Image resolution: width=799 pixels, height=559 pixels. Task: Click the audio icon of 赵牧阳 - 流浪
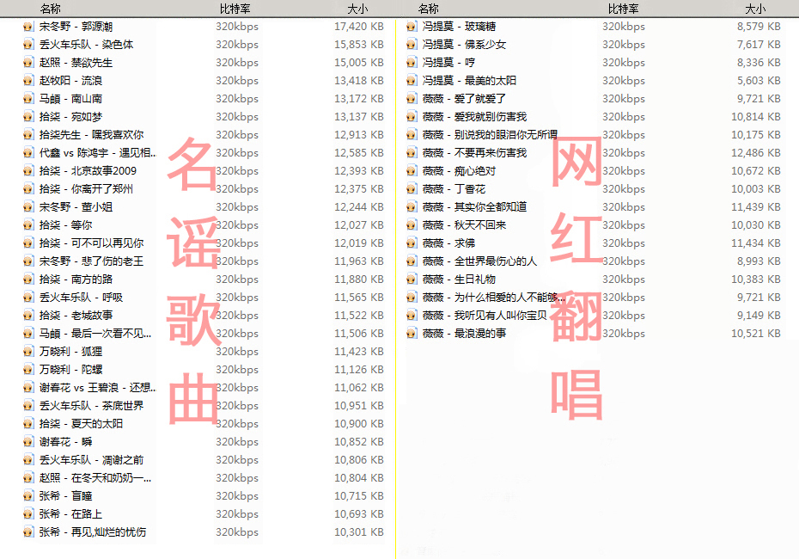[28, 81]
